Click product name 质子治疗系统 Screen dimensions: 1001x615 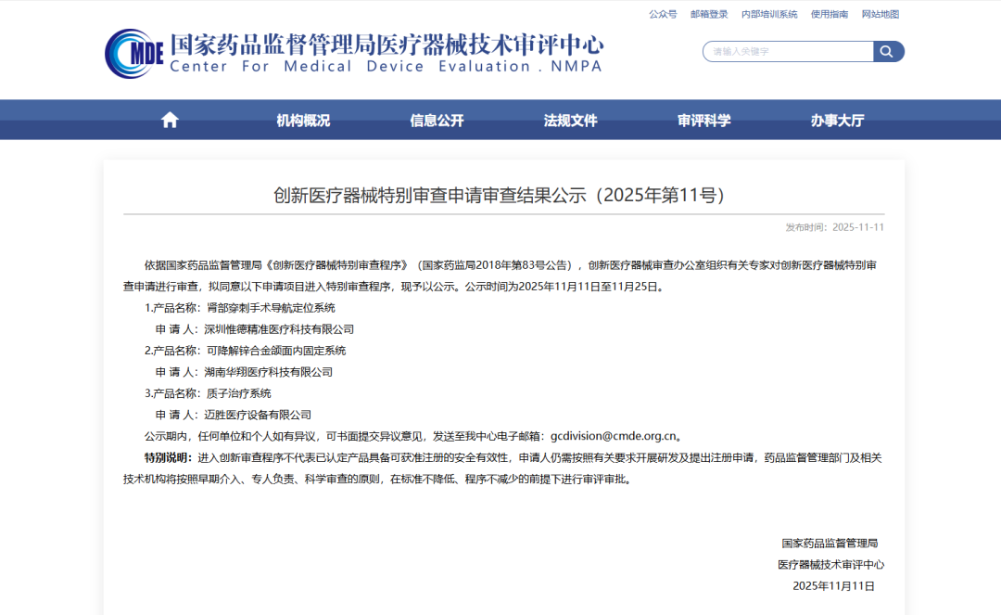239,393
